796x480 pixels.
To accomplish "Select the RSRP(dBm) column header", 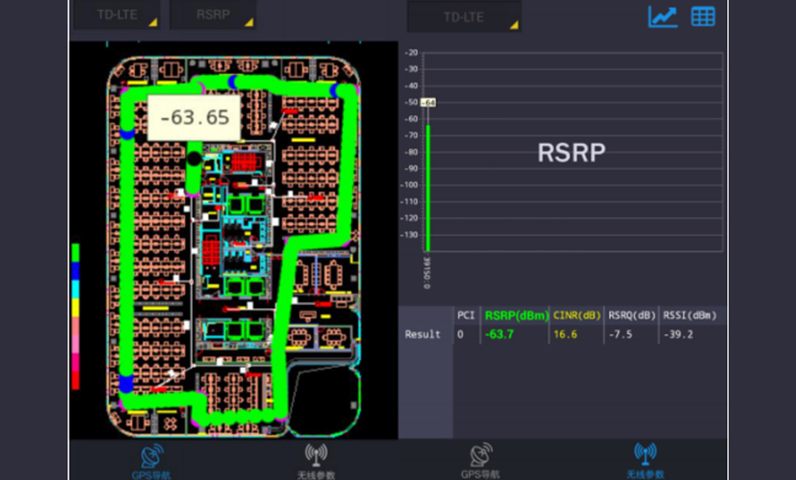I will pos(516,315).
